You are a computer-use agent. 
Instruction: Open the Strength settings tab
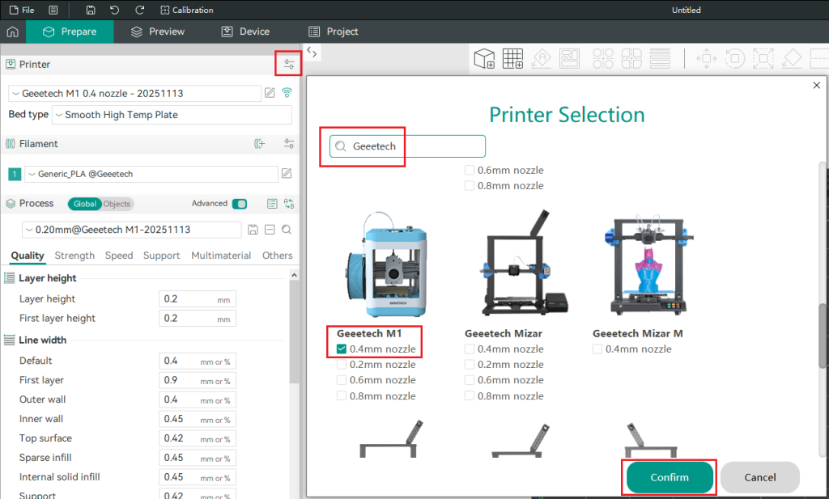pos(74,256)
